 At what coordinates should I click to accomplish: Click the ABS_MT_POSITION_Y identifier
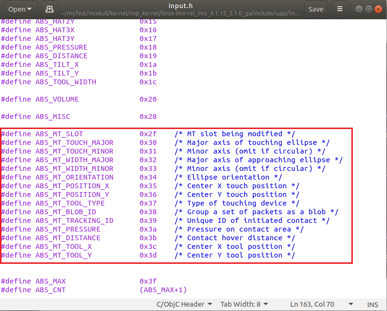coord(72,195)
